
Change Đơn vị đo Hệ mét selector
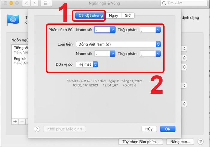pyautogui.click(x=87, y=64)
